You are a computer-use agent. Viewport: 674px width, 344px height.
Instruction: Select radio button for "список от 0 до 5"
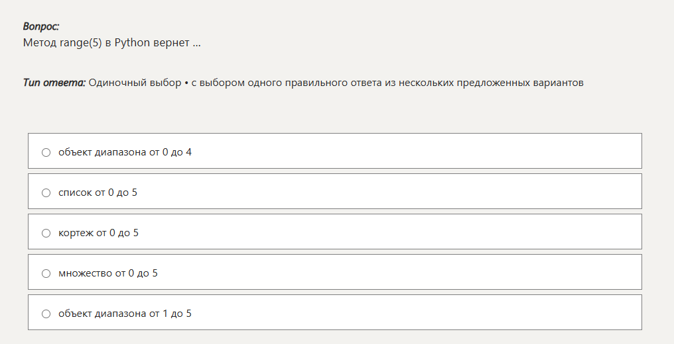(46, 193)
